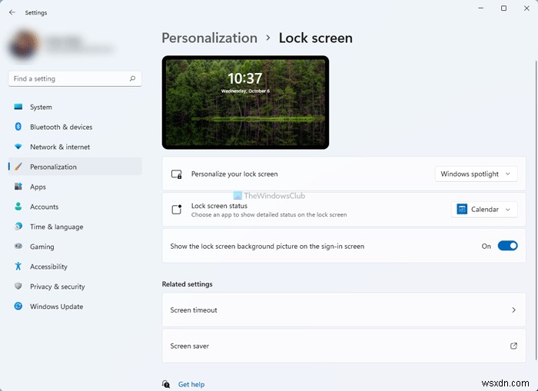This screenshot has width=538, height=391.
Task: Click the Get help link
Action: click(x=191, y=384)
